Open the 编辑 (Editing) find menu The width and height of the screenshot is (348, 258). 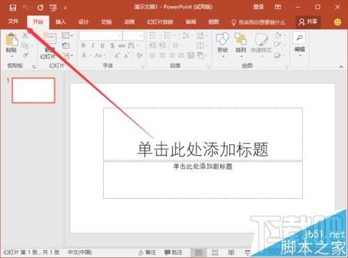[x=299, y=44]
